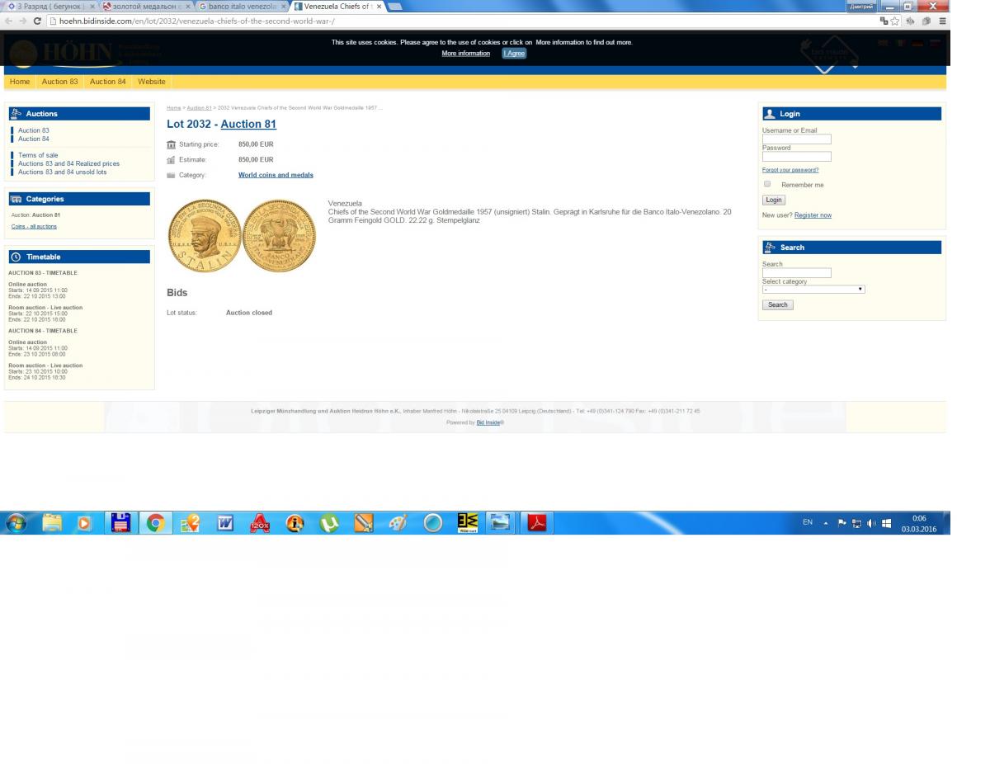
Task: Open the Home menu item
Action: click(x=20, y=82)
